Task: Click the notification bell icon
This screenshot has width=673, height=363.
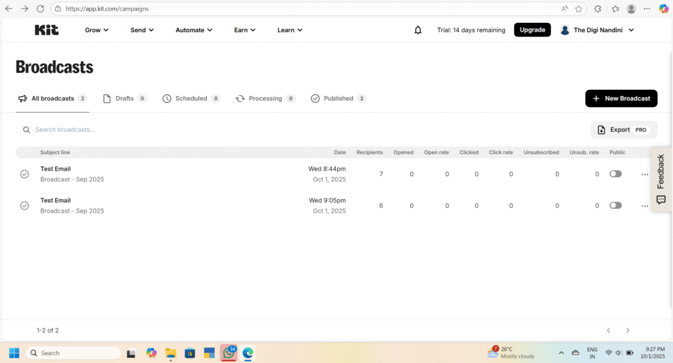Action: click(418, 30)
